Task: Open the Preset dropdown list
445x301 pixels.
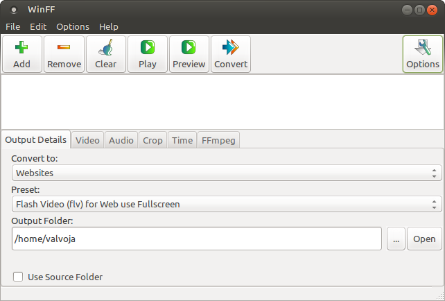Action: click(226, 205)
